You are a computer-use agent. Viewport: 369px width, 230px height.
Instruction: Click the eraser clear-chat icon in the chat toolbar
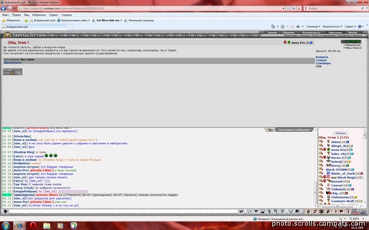(250, 212)
